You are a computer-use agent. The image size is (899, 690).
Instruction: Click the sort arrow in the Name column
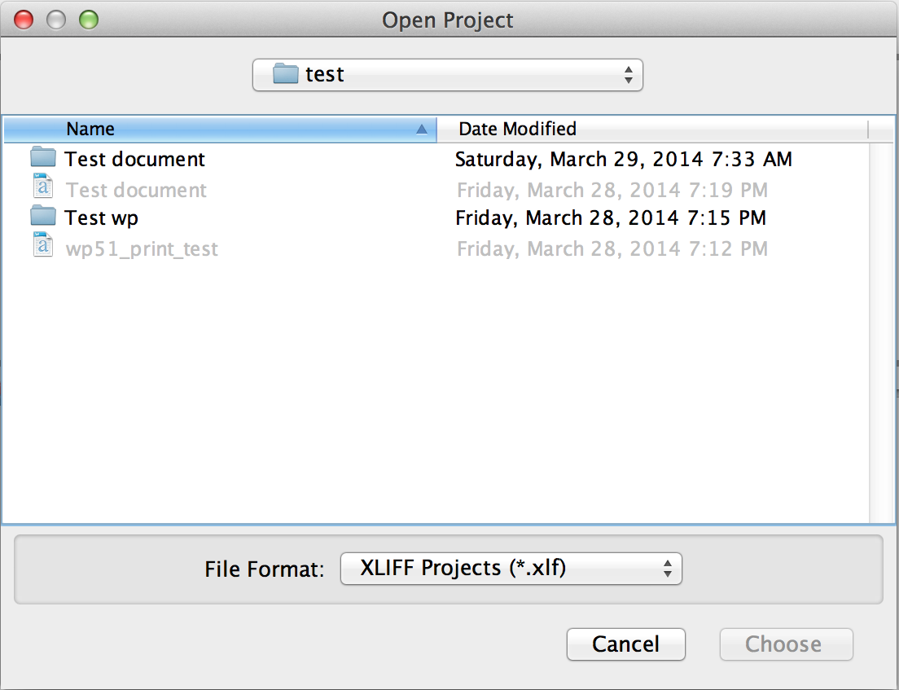[421, 129]
